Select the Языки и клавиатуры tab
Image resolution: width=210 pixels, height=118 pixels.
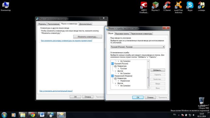click(69, 24)
